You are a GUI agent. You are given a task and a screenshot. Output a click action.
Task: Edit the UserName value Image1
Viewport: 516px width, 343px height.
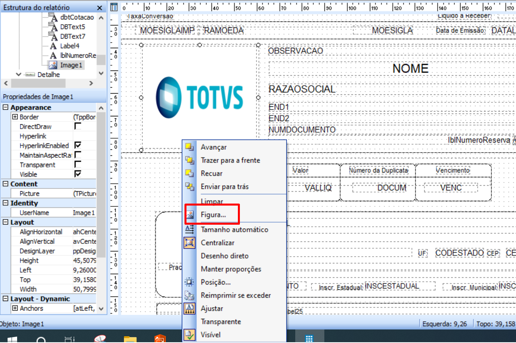point(84,212)
